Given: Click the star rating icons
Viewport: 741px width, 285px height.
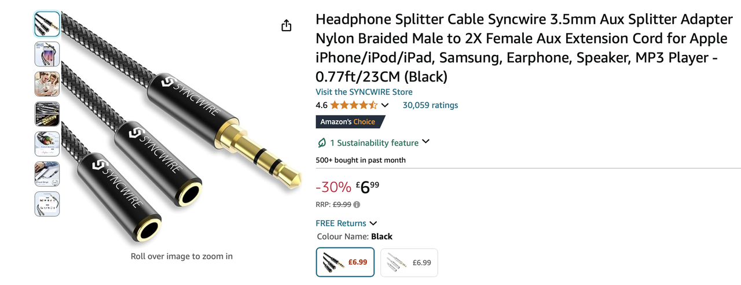Looking at the screenshot, I should click(x=354, y=105).
